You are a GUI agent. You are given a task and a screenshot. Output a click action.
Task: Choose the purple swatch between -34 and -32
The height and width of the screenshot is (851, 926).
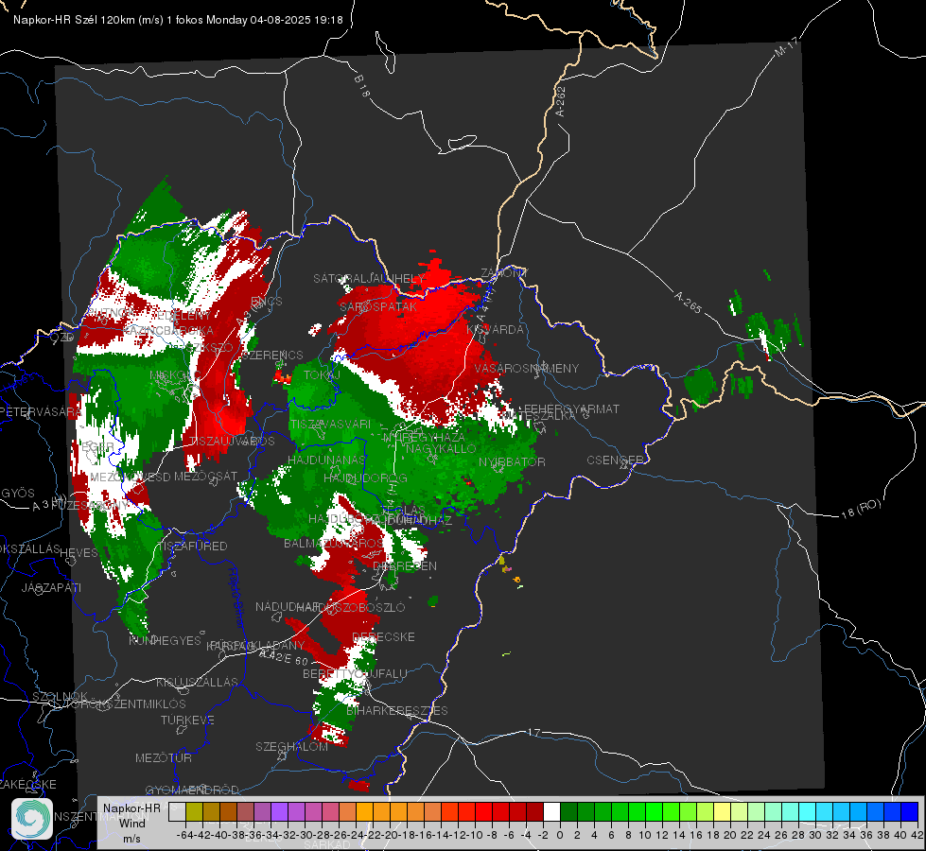(x=279, y=812)
